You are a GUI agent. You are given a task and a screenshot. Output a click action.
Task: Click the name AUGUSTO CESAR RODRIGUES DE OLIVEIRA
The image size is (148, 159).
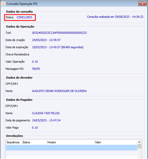pyautogui.click(x=59, y=91)
